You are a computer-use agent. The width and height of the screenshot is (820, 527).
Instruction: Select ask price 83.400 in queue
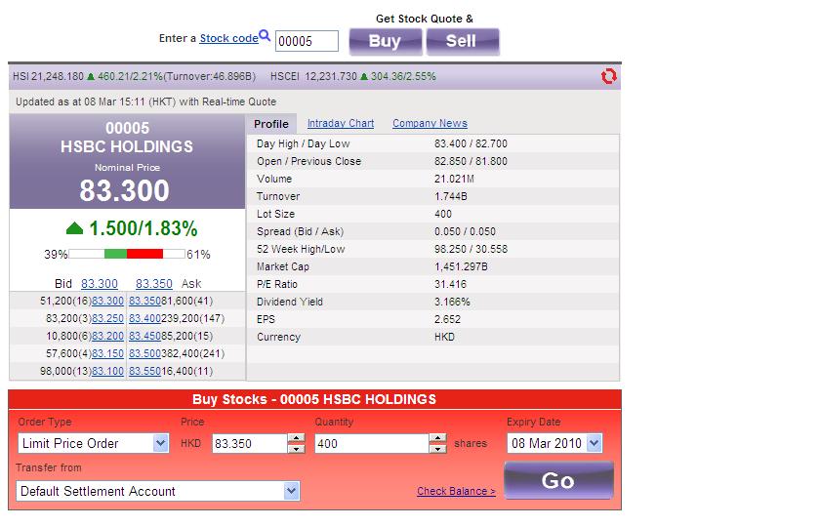(x=144, y=318)
